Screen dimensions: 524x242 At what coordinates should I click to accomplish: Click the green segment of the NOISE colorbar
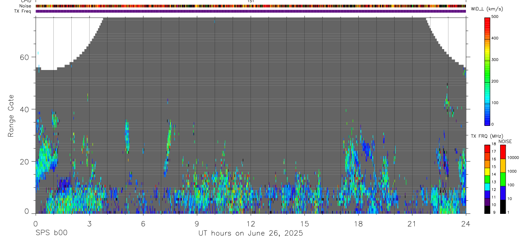tap(503, 179)
